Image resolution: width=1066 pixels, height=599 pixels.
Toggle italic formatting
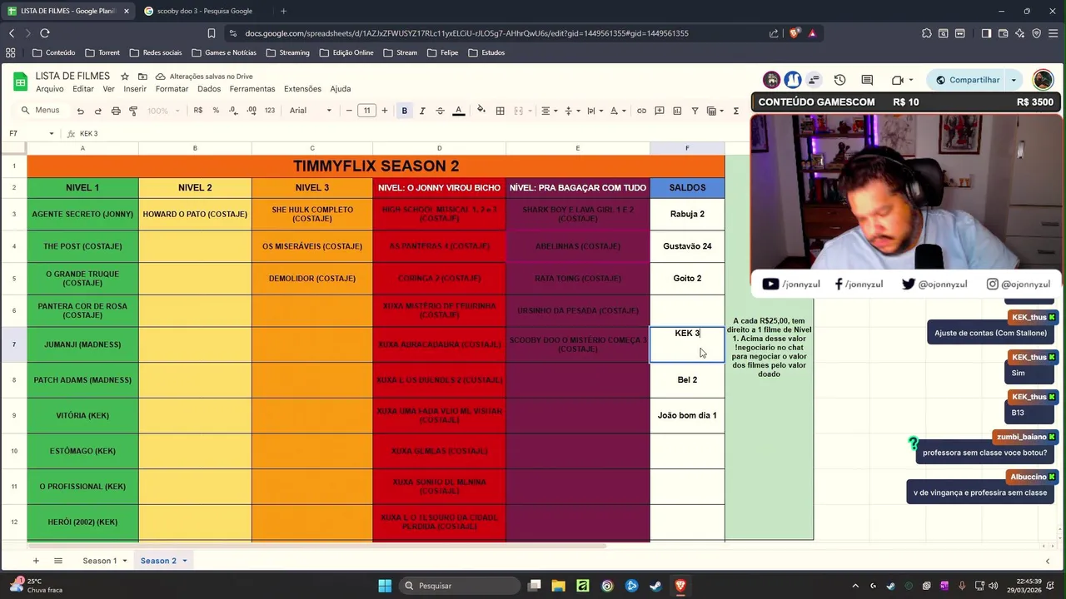click(422, 111)
